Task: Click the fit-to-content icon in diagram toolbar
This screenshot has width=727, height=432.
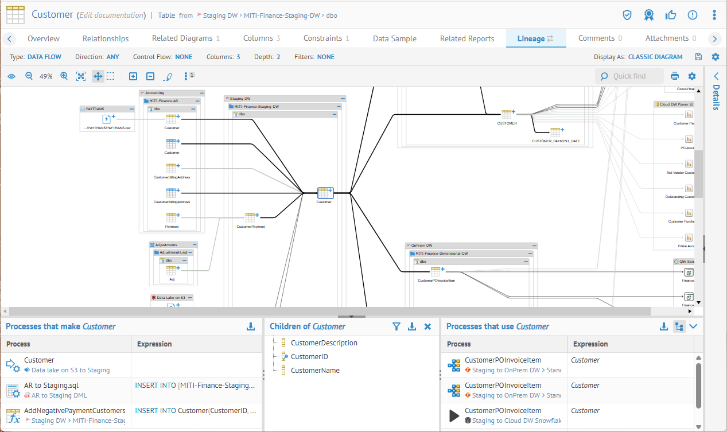Action: [x=81, y=76]
